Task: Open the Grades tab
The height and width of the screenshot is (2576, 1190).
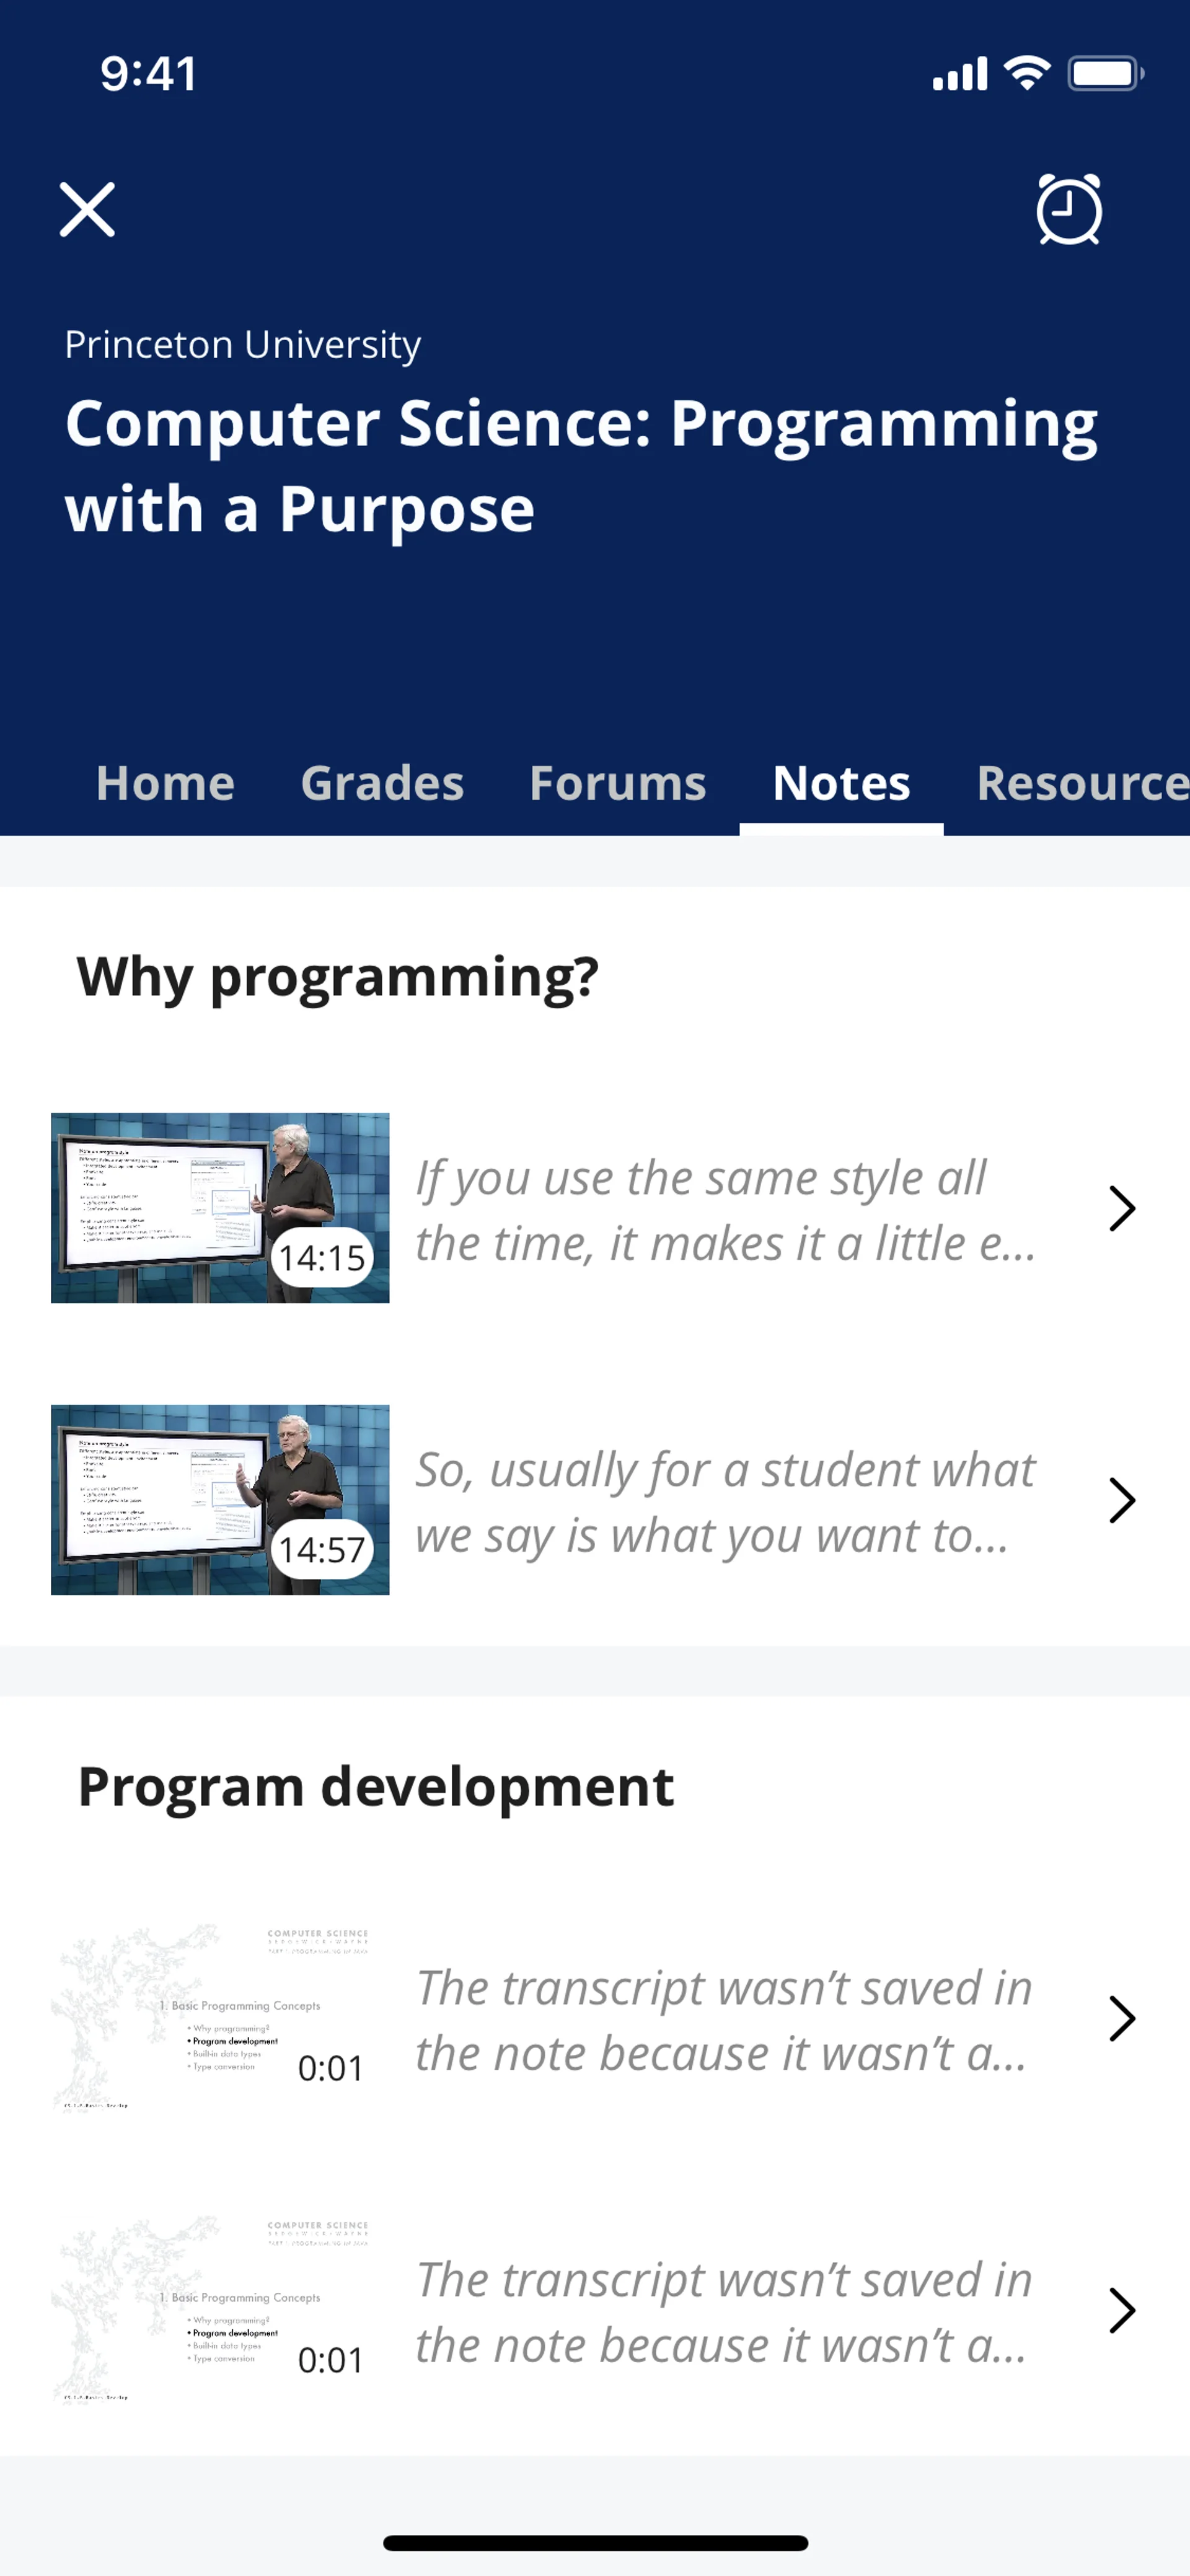Action: [x=382, y=782]
